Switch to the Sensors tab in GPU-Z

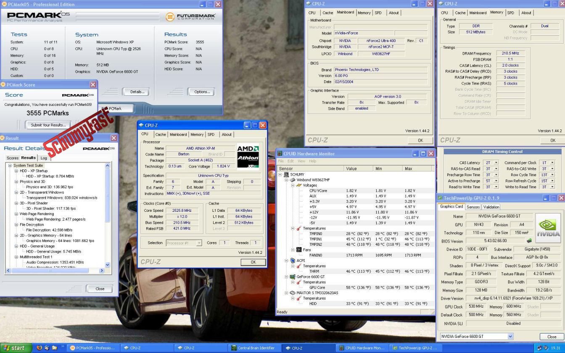click(473, 207)
